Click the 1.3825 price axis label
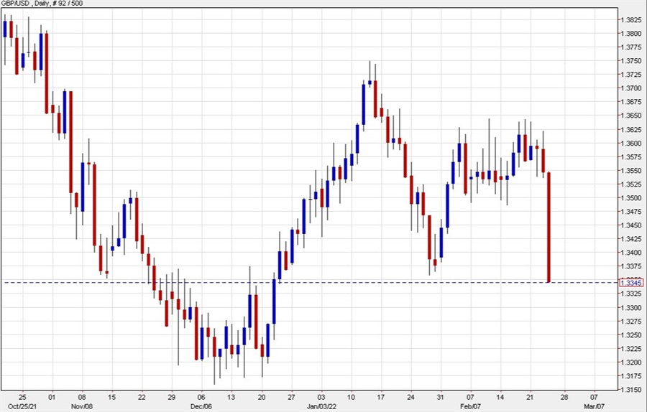 point(631,20)
